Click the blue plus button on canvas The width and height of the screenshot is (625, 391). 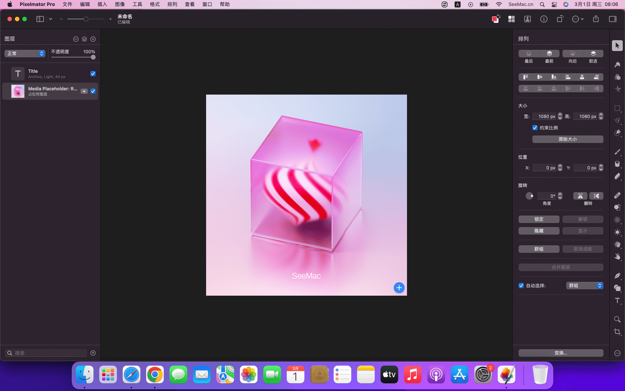(x=399, y=287)
